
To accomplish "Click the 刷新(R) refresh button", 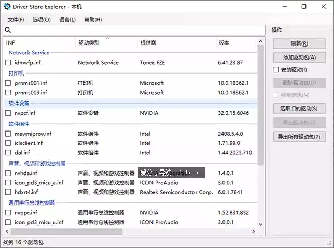I will 299,43.
